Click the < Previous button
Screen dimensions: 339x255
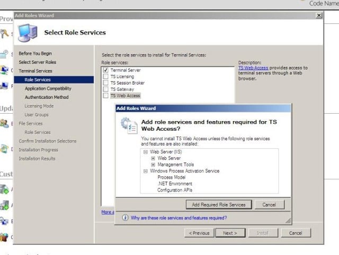click(199, 233)
